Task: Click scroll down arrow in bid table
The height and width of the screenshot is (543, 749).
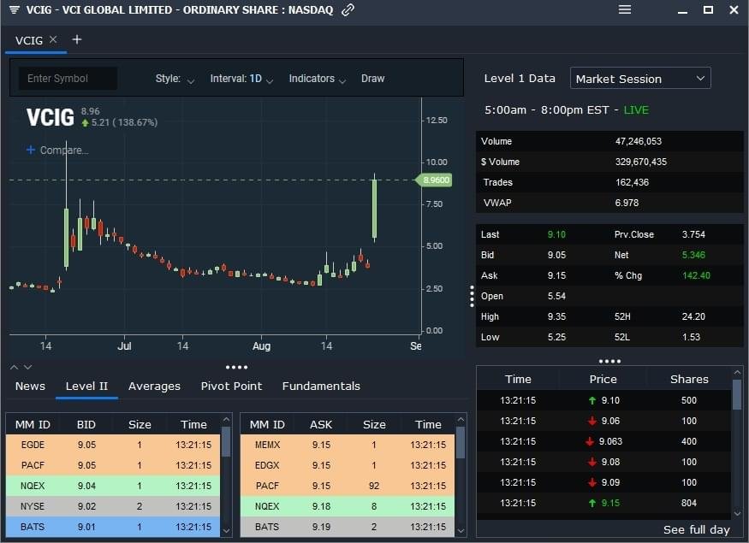Action: pyautogui.click(x=227, y=530)
